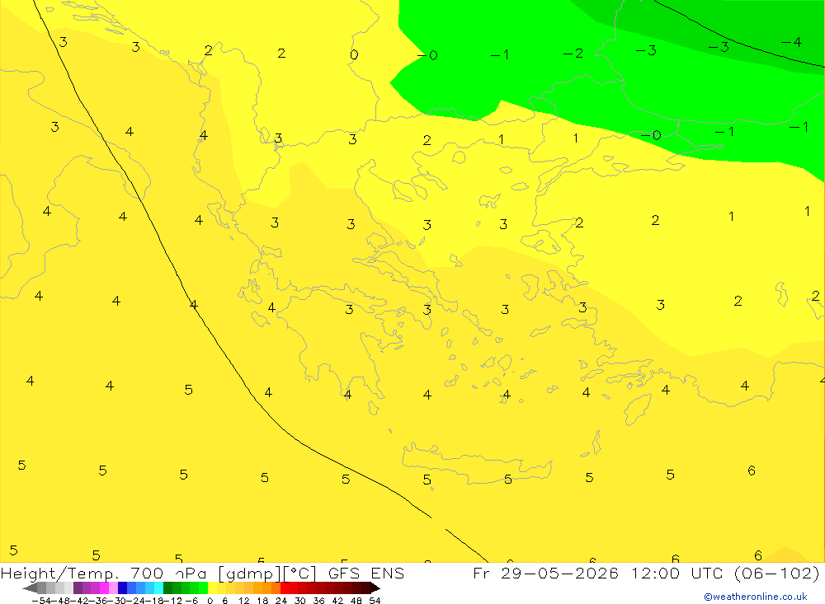
Task: Click the 12 value on the color scale
Action: pos(243,601)
